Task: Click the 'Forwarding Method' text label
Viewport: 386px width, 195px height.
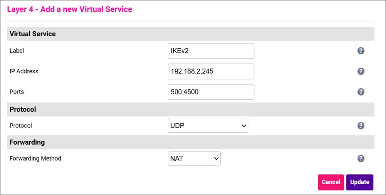Action: point(35,158)
